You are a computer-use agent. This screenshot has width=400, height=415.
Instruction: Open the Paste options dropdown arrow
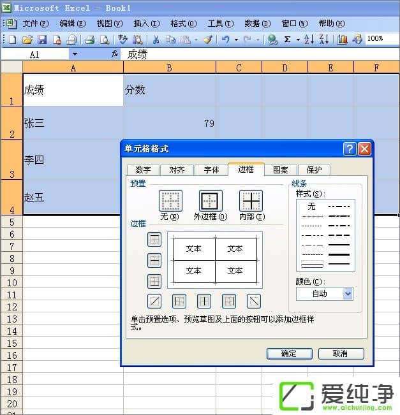[196, 40]
